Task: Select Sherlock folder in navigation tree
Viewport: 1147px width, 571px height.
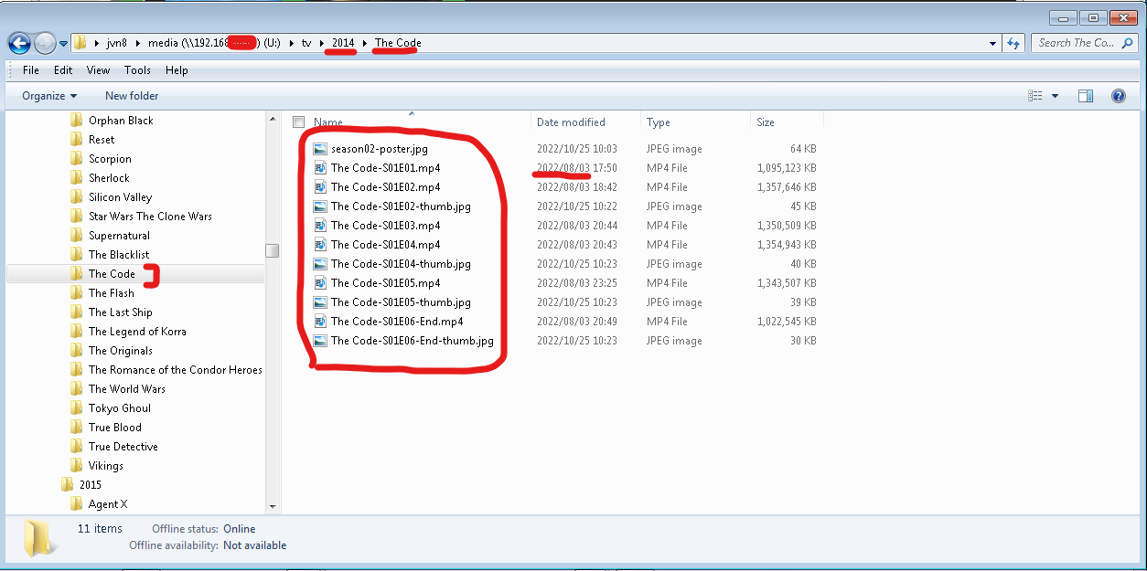Action: pos(109,178)
